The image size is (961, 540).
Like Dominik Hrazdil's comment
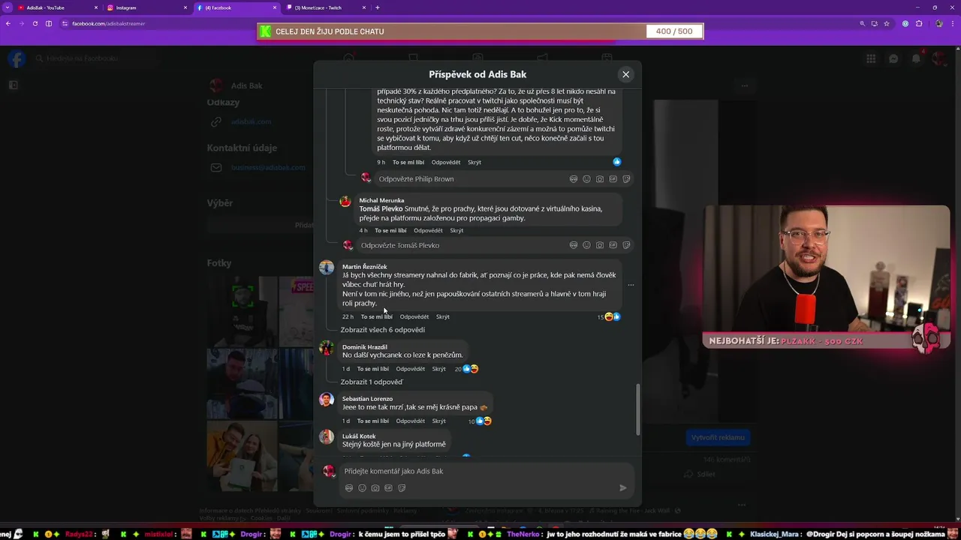(373, 369)
